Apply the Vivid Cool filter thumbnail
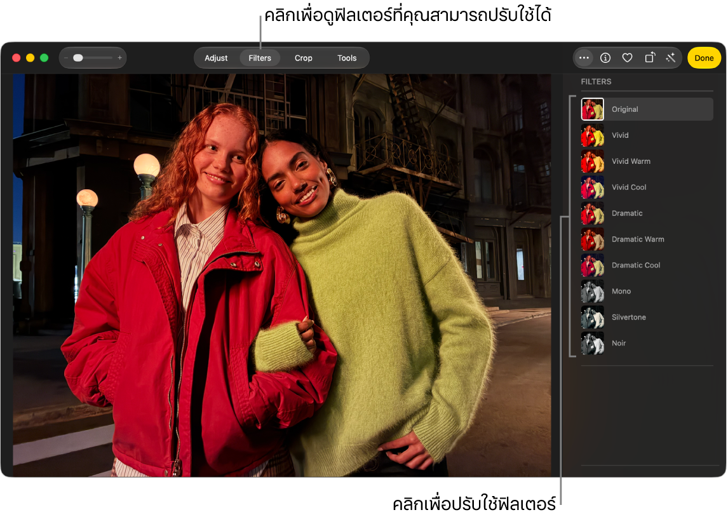Image resolution: width=728 pixels, height=517 pixels. [593, 187]
